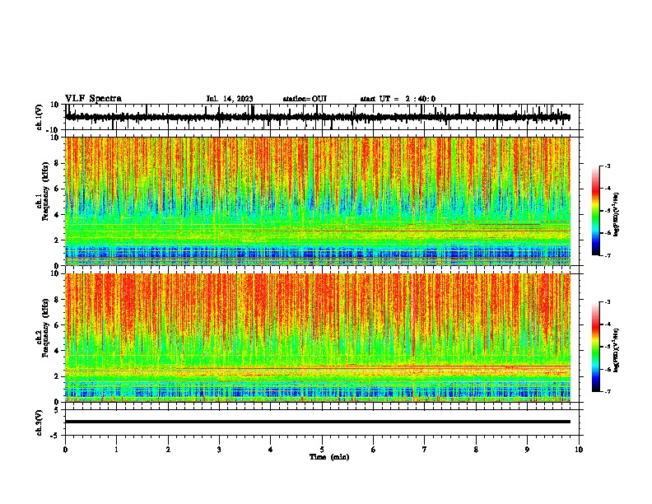Click time axis tick label '3'
Viewport: 652px width, 504px height.
[219, 450]
